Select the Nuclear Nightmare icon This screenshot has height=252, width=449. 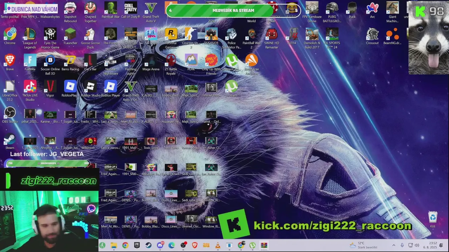[x=110, y=65]
